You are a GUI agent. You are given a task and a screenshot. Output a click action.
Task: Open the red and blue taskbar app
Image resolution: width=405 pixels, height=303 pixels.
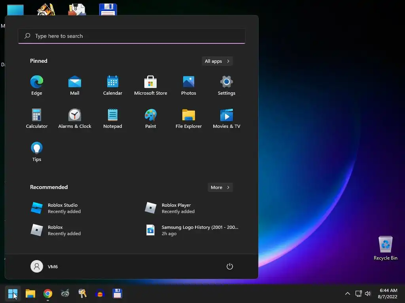100,294
